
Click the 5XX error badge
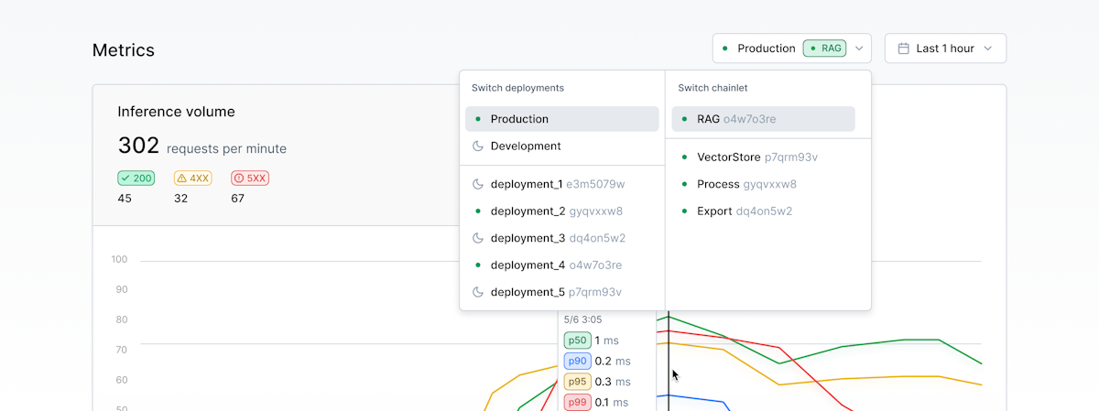click(x=250, y=178)
